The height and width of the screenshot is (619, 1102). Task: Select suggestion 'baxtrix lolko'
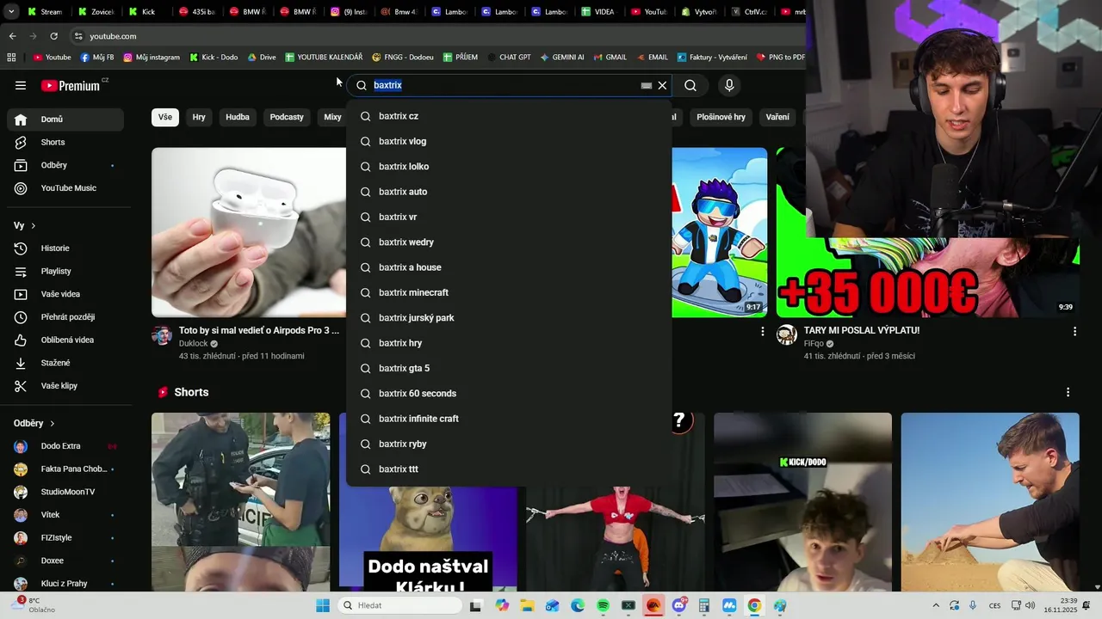(x=509, y=166)
